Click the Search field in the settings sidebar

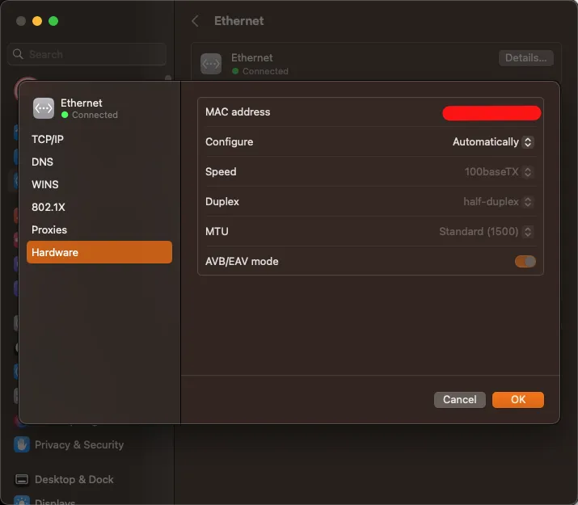[x=86, y=54]
